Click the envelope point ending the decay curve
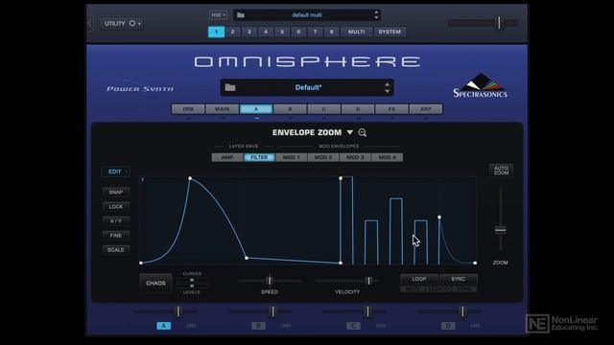 tap(247, 258)
